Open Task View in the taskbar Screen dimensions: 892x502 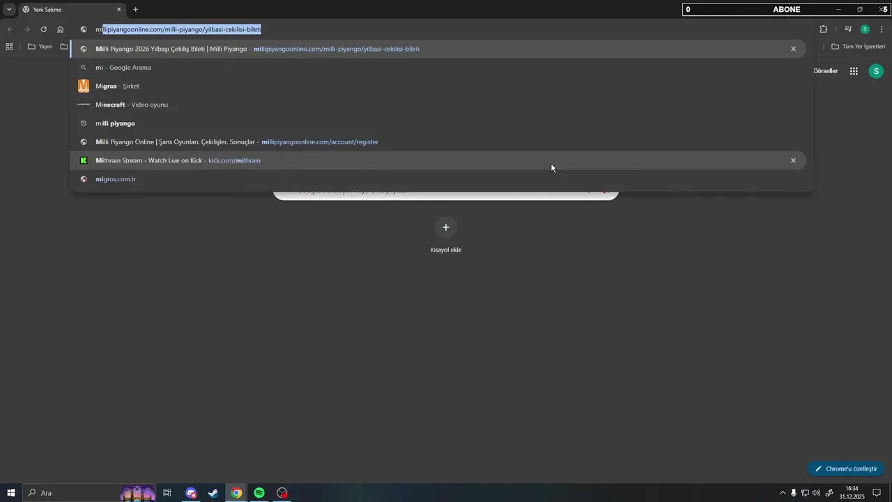(167, 493)
